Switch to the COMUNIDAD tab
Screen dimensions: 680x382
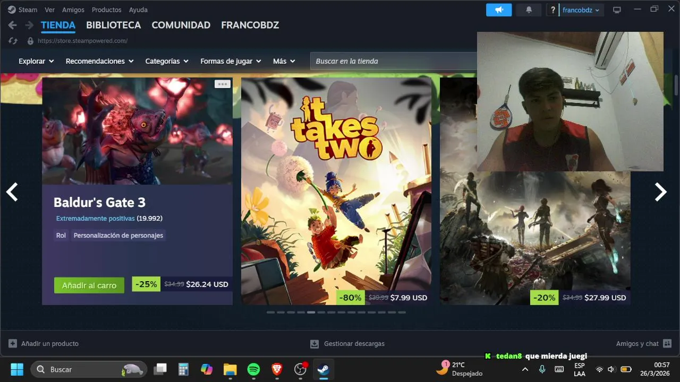pyautogui.click(x=181, y=25)
